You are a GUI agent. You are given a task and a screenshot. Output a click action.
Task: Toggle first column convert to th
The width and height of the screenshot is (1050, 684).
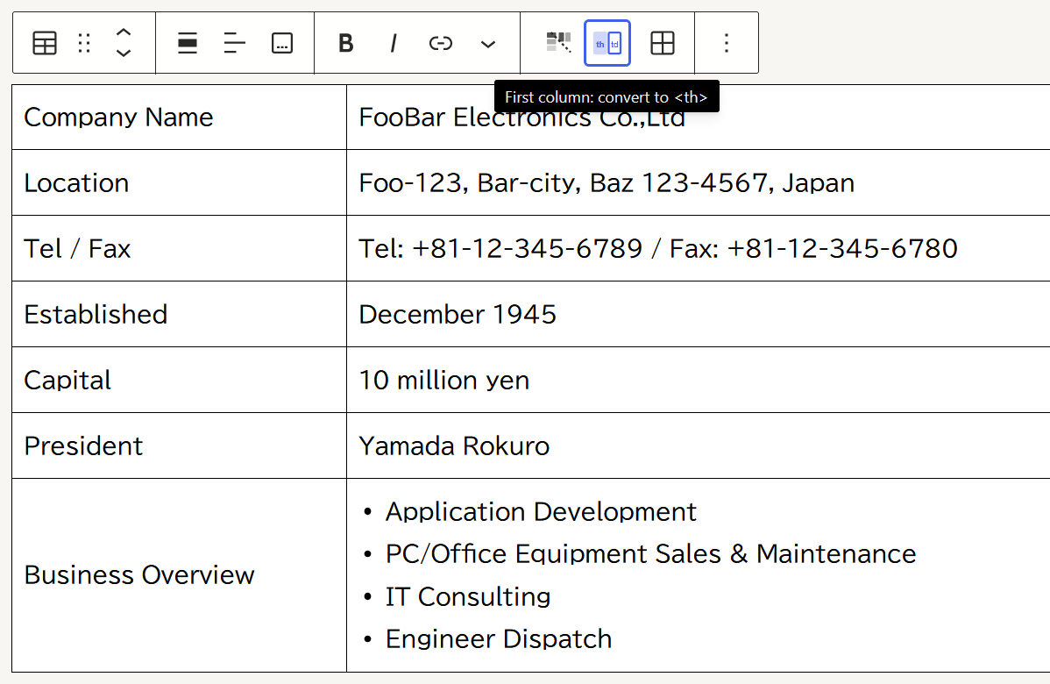pos(607,43)
